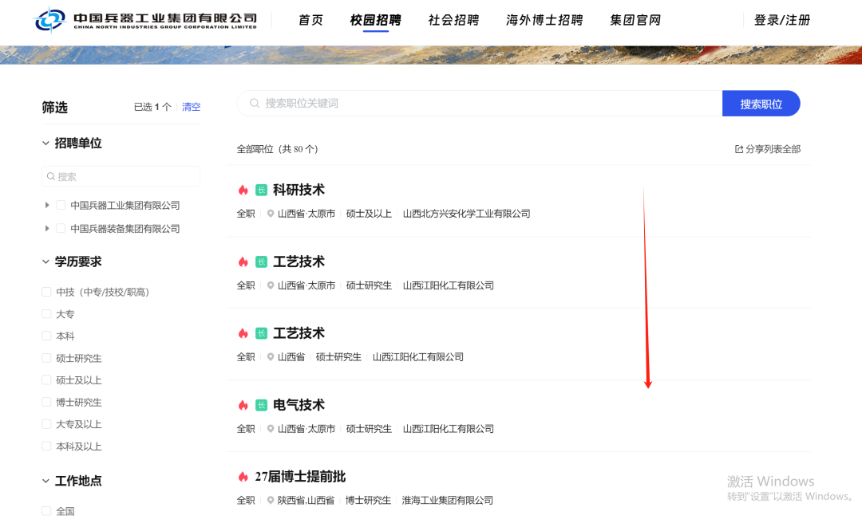Click the location pin in 27届博士提前批 row
The image size is (862, 523).
pos(271,501)
